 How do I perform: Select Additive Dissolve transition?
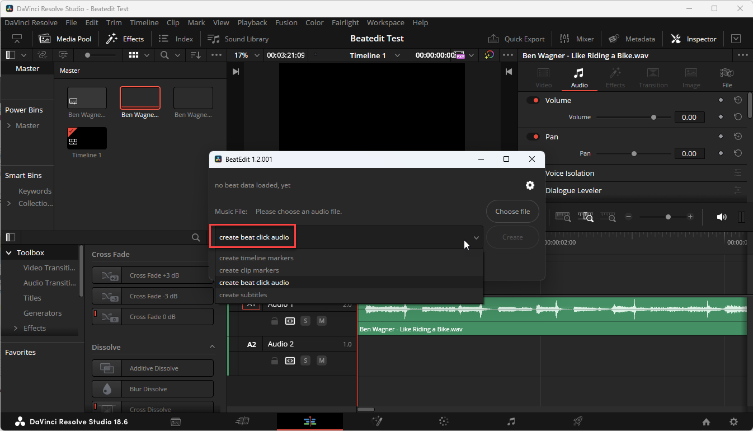pos(153,368)
